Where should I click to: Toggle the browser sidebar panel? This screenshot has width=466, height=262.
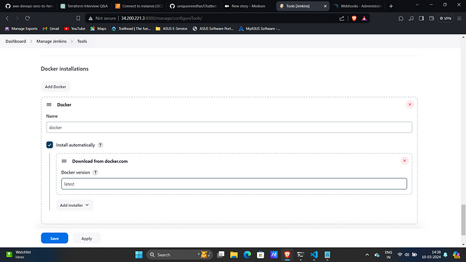pos(421,18)
